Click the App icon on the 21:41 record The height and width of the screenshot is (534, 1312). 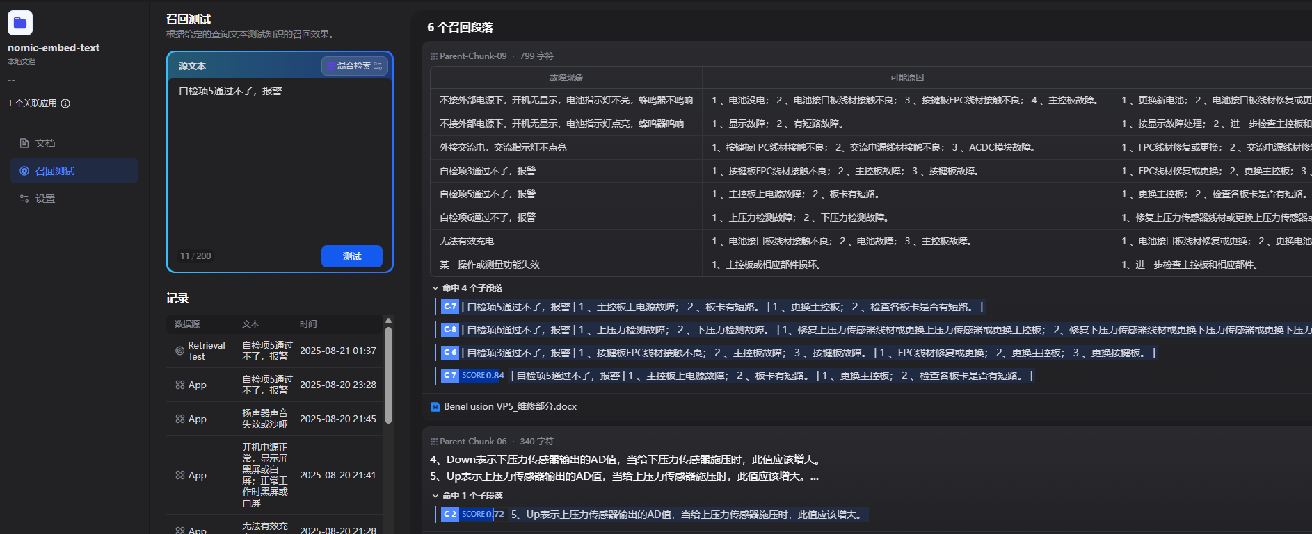[x=180, y=475]
